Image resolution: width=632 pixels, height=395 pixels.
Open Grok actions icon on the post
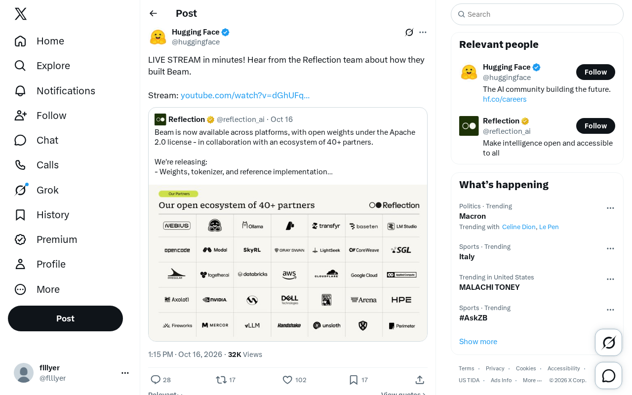409,32
